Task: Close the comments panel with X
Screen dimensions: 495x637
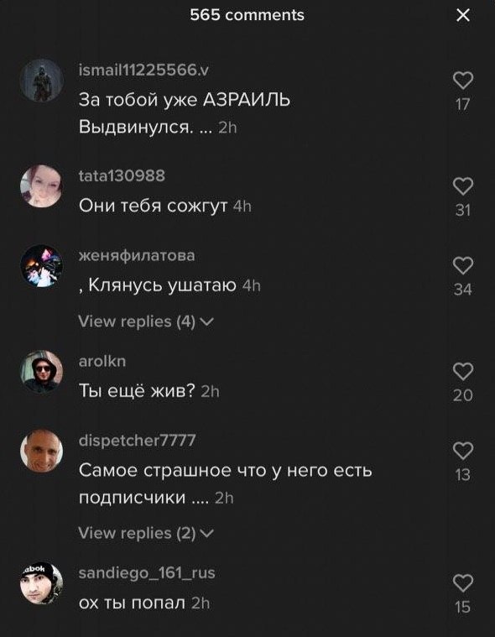Action: 463,15
